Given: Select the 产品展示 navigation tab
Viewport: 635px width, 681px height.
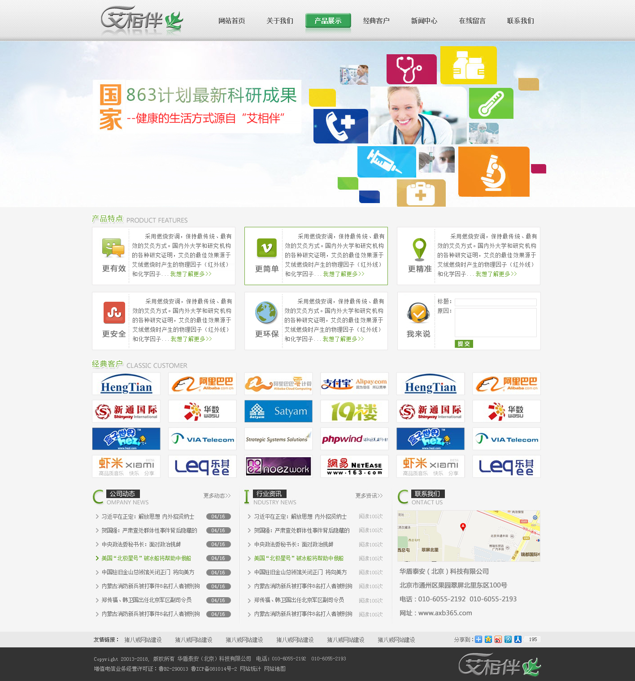Looking at the screenshot, I should (x=328, y=21).
